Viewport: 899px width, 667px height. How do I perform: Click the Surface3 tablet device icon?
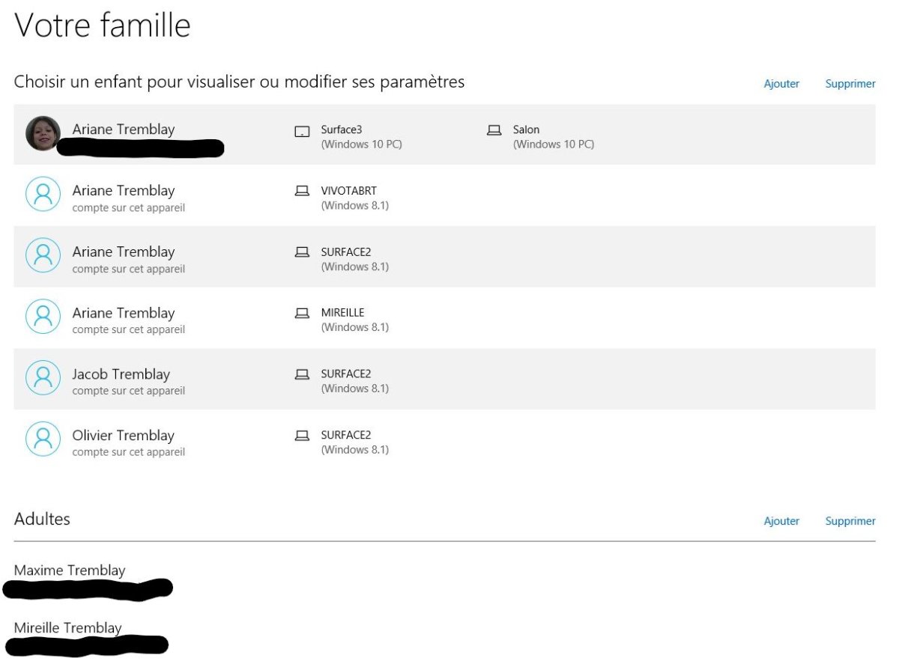[302, 132]
